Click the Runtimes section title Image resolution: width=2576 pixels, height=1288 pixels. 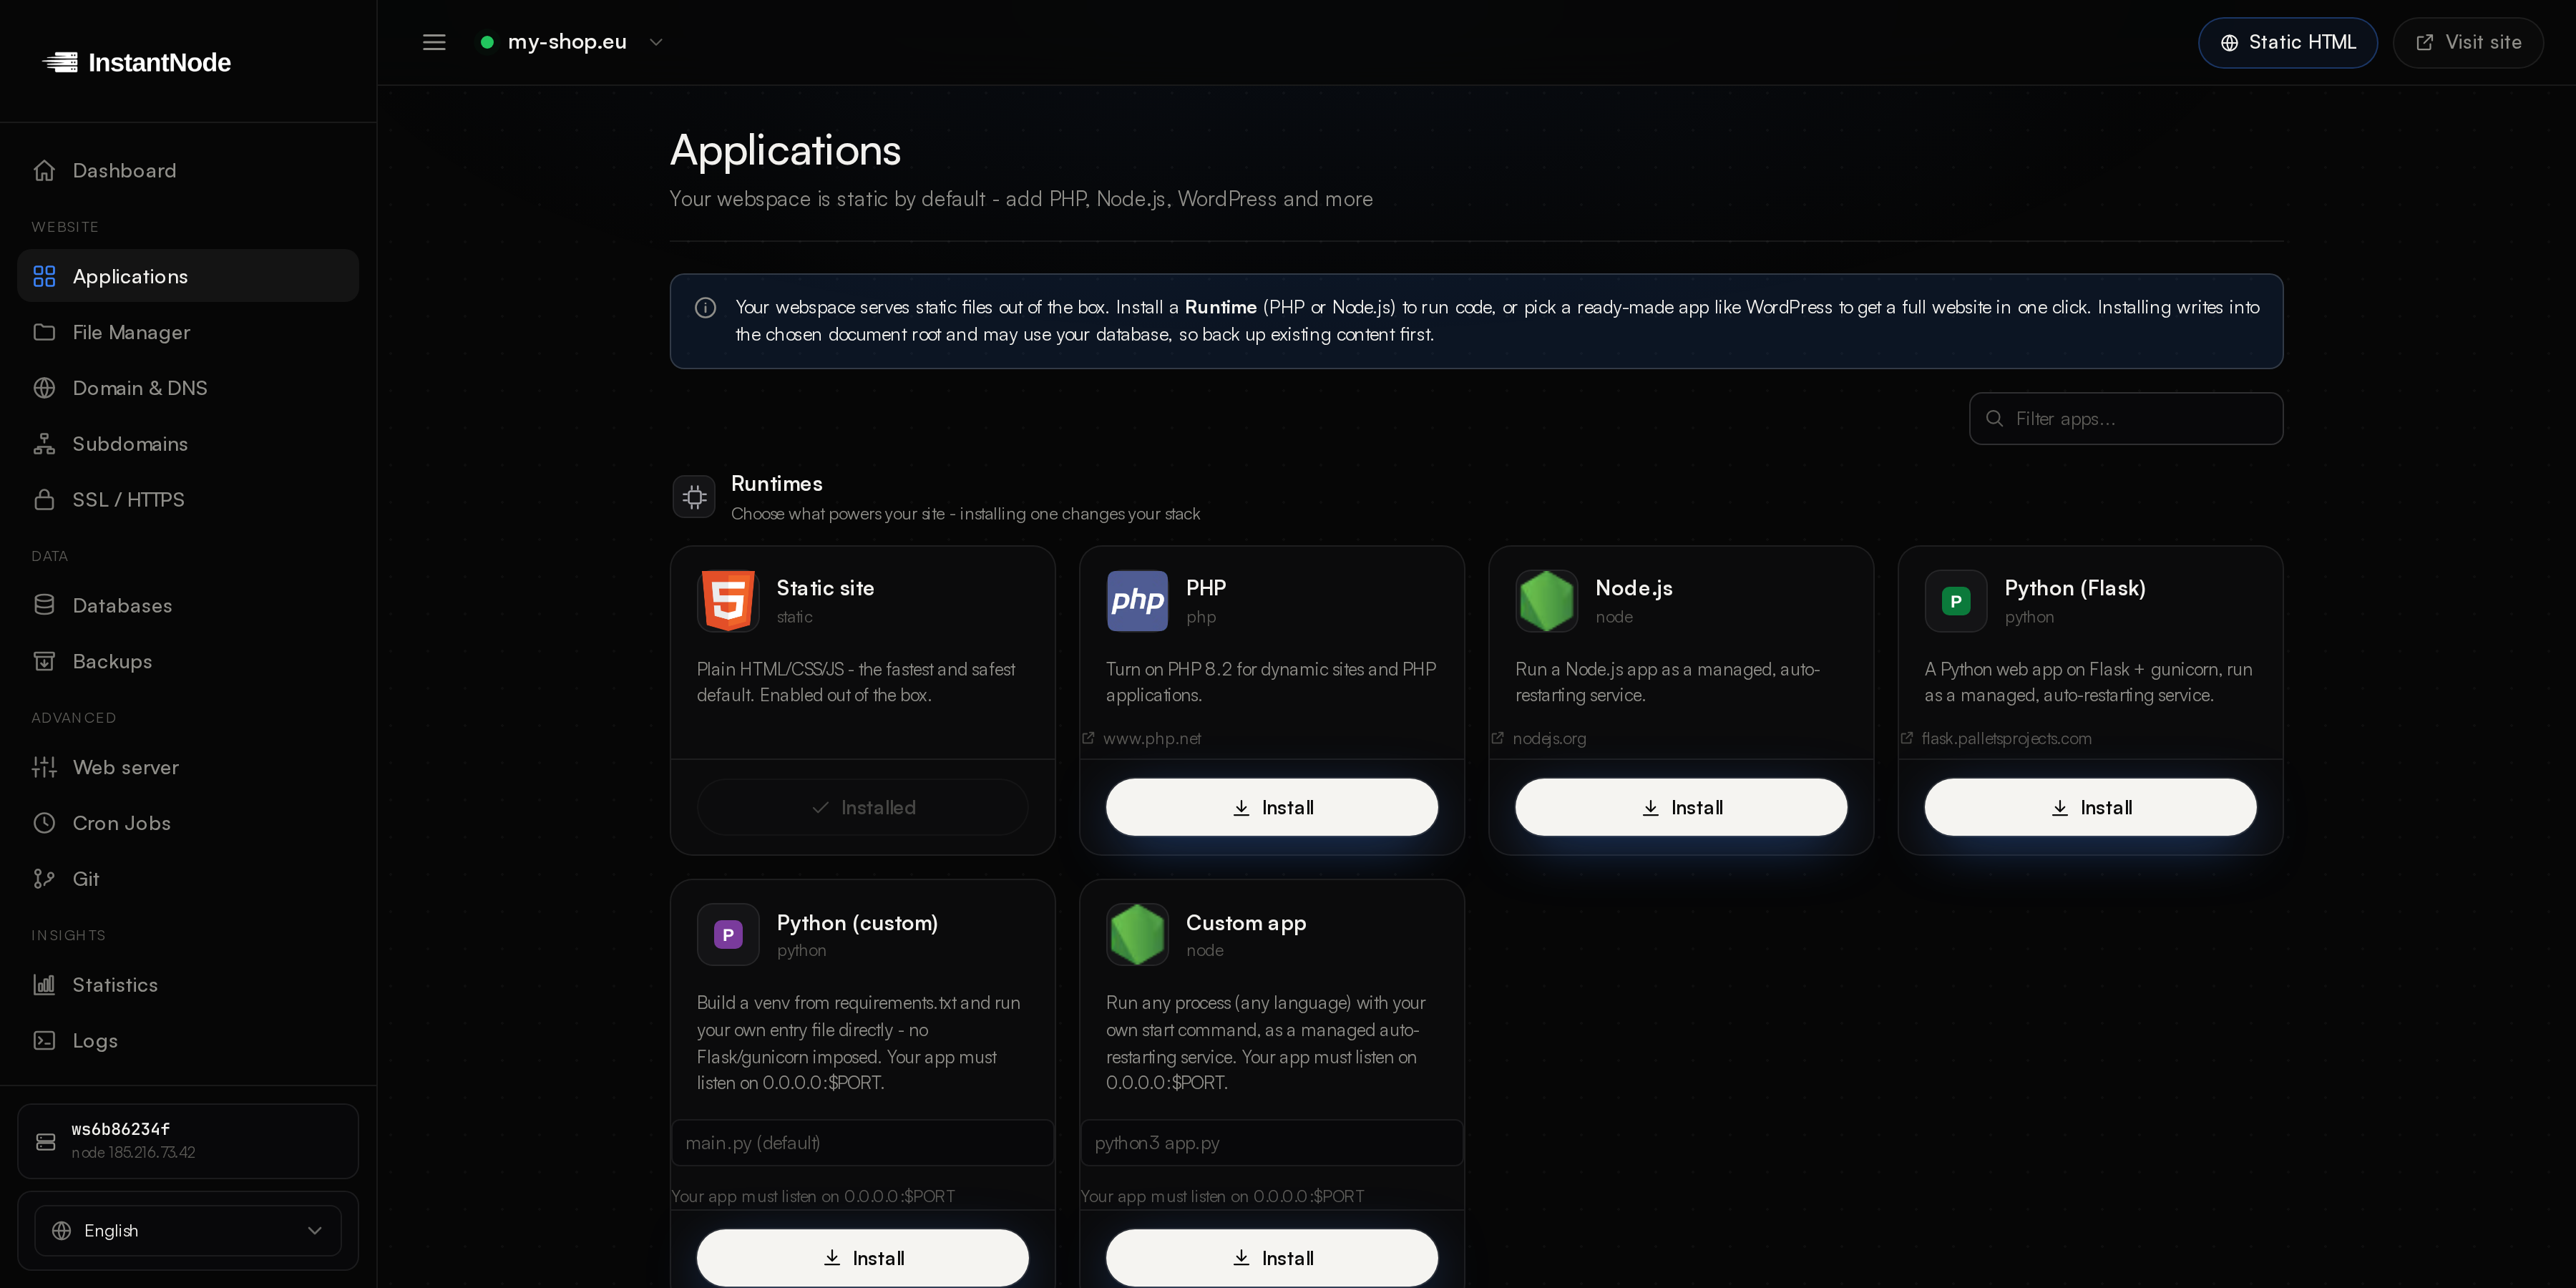(x=777, y=483)
